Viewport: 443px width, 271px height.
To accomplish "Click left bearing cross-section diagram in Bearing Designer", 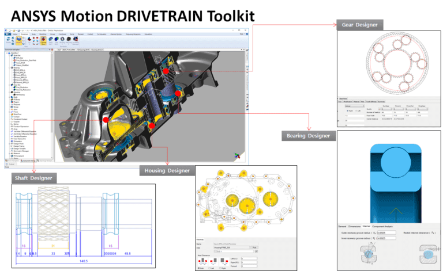I will click(x=369, y=254).
